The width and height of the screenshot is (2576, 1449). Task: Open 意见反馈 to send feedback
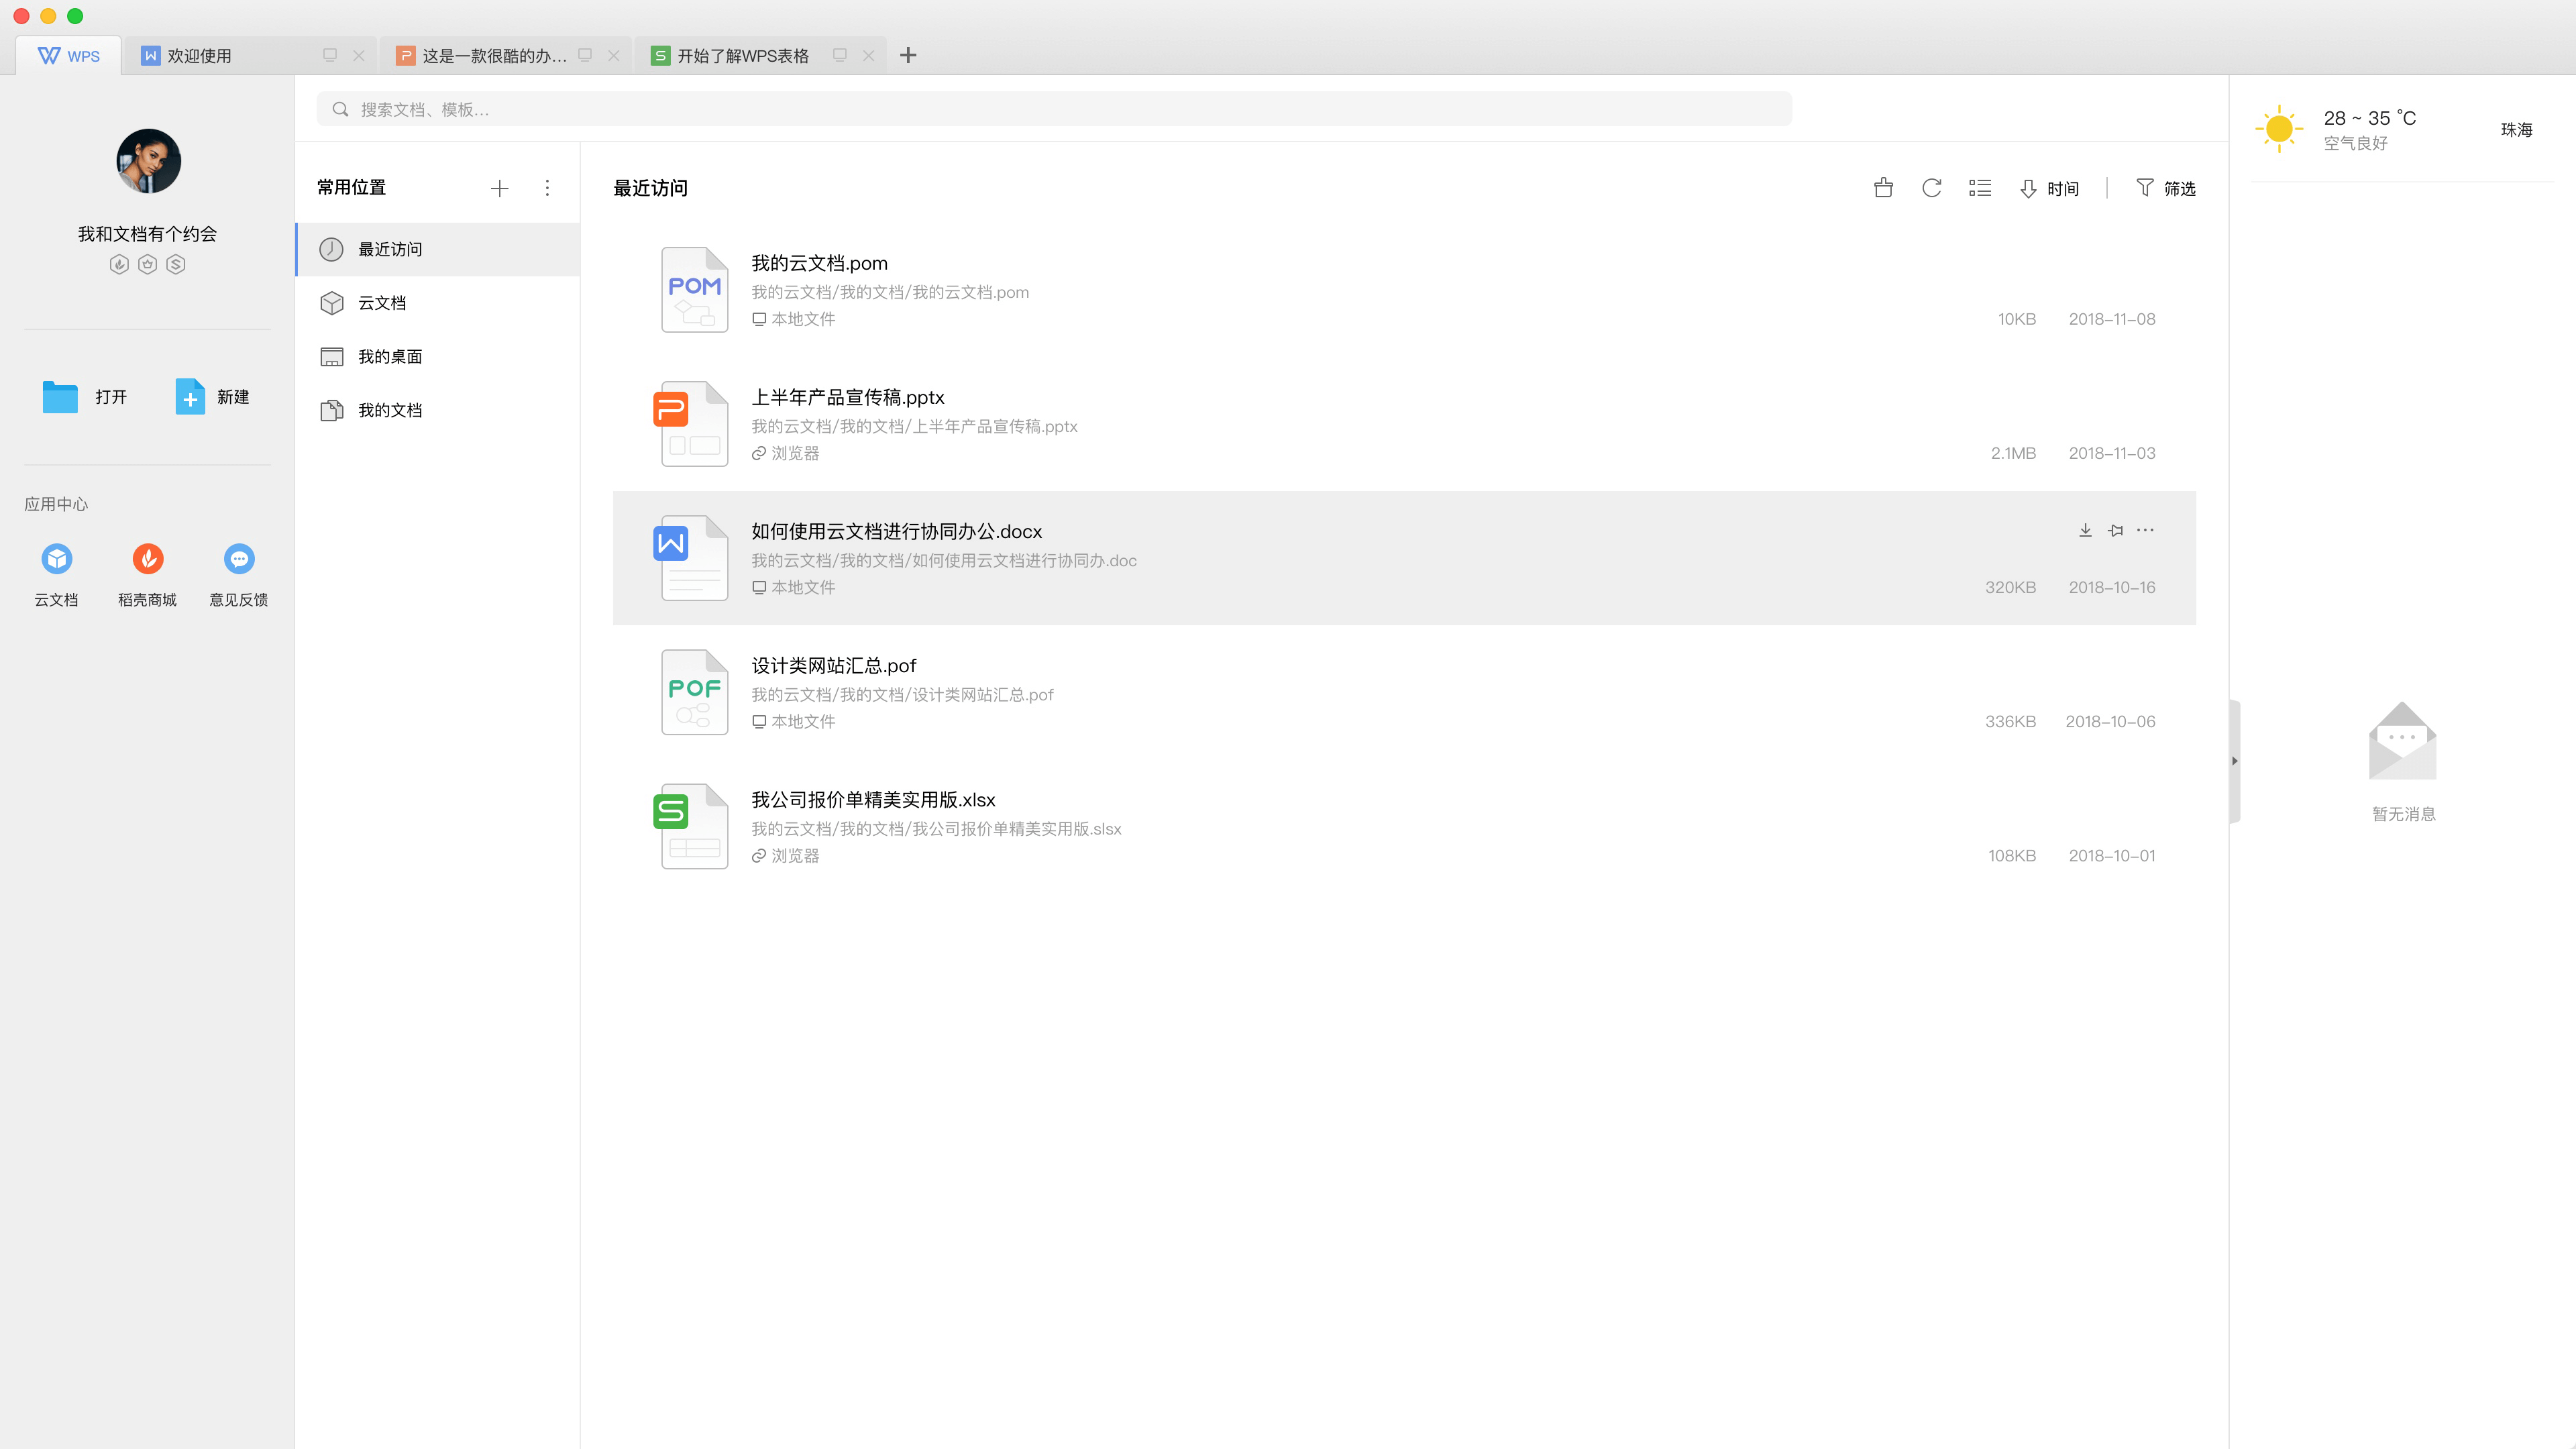point(238,573)
